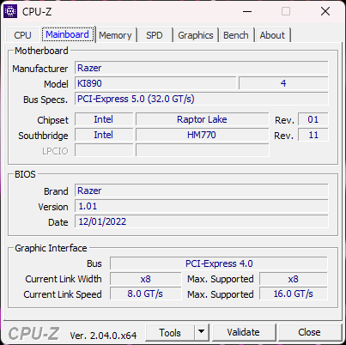Viewport: 346px width, 345px height.
Task: Go to the Graphics tab
Action: click(x=196, y=35)
